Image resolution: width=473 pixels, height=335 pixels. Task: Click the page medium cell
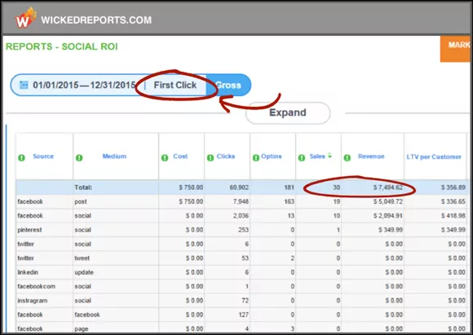[x=82, y=329]
